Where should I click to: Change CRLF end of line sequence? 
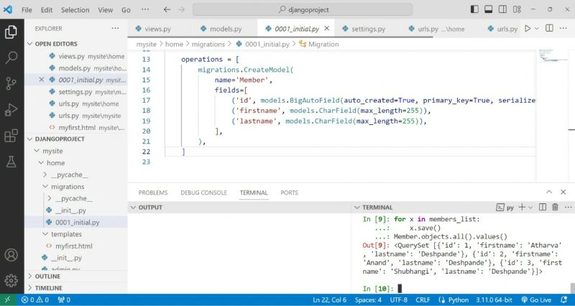pos(423,300)
